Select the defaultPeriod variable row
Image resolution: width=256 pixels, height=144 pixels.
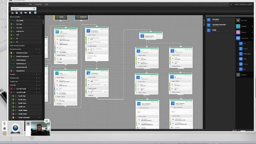[x=26, y=71]
